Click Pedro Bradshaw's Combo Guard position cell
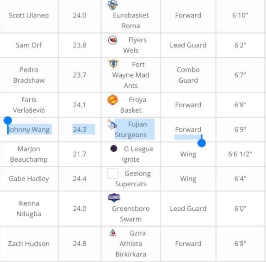266x262 pixels. coord(188,75)
